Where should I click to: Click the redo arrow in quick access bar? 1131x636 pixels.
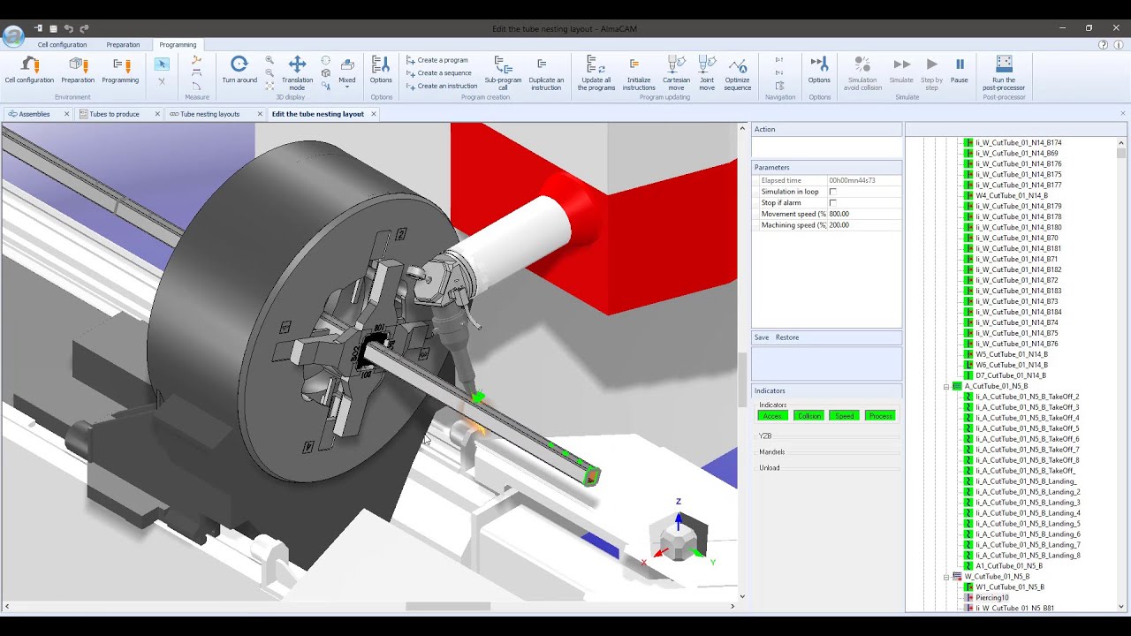tap(84, 29)
